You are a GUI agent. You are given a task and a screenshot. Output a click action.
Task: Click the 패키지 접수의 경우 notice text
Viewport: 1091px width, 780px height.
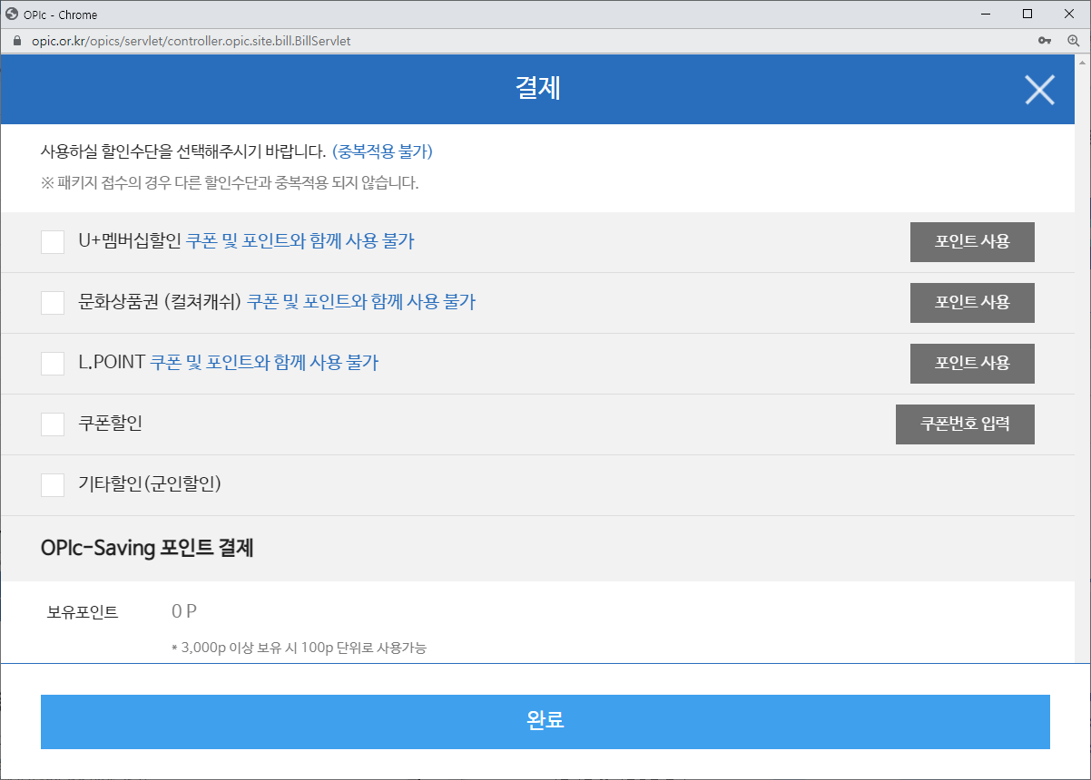pos(230,183)
